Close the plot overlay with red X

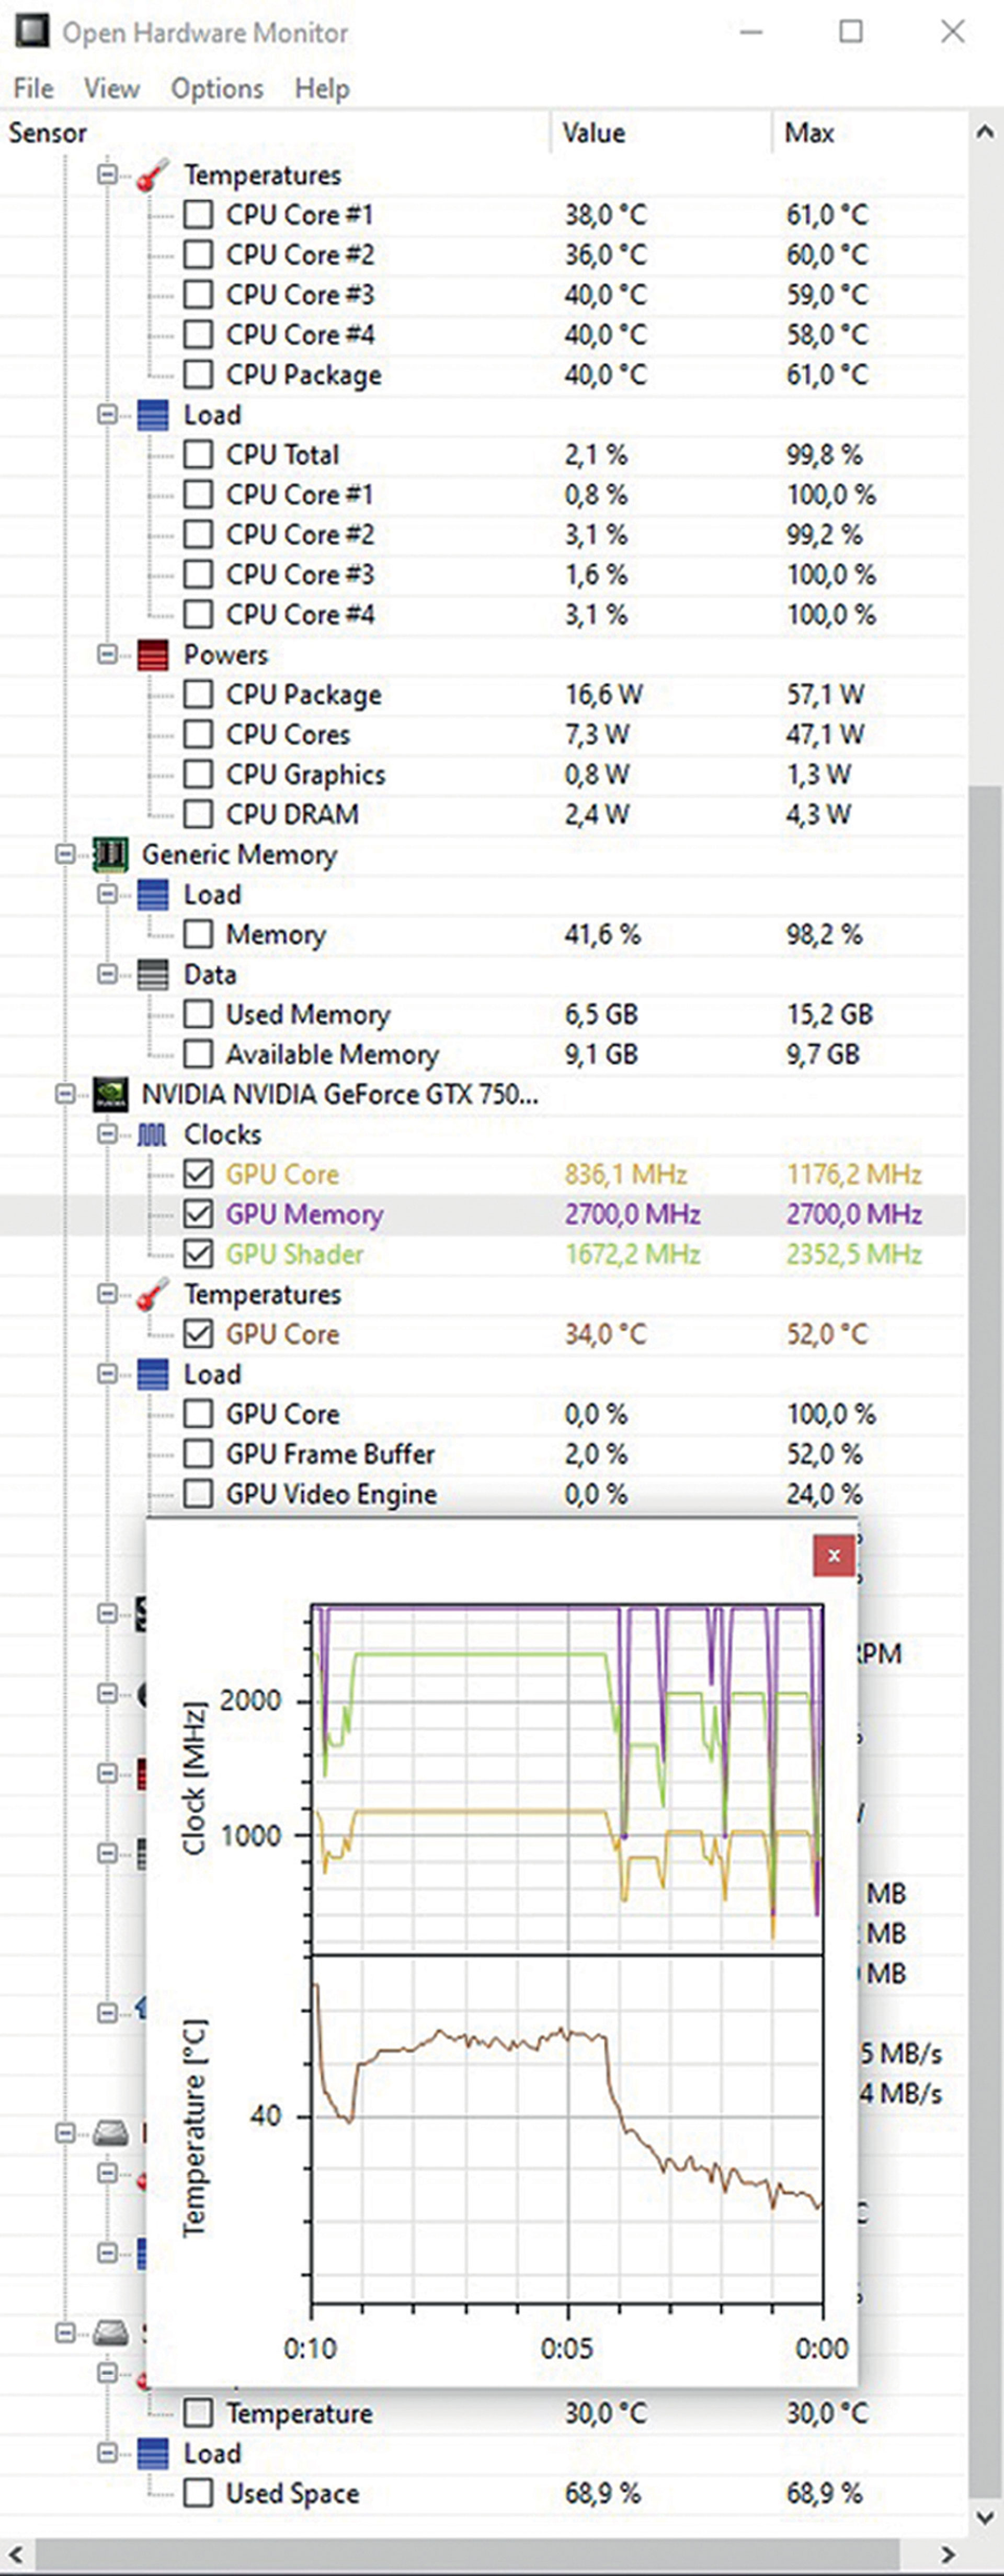pos(833,1556)
